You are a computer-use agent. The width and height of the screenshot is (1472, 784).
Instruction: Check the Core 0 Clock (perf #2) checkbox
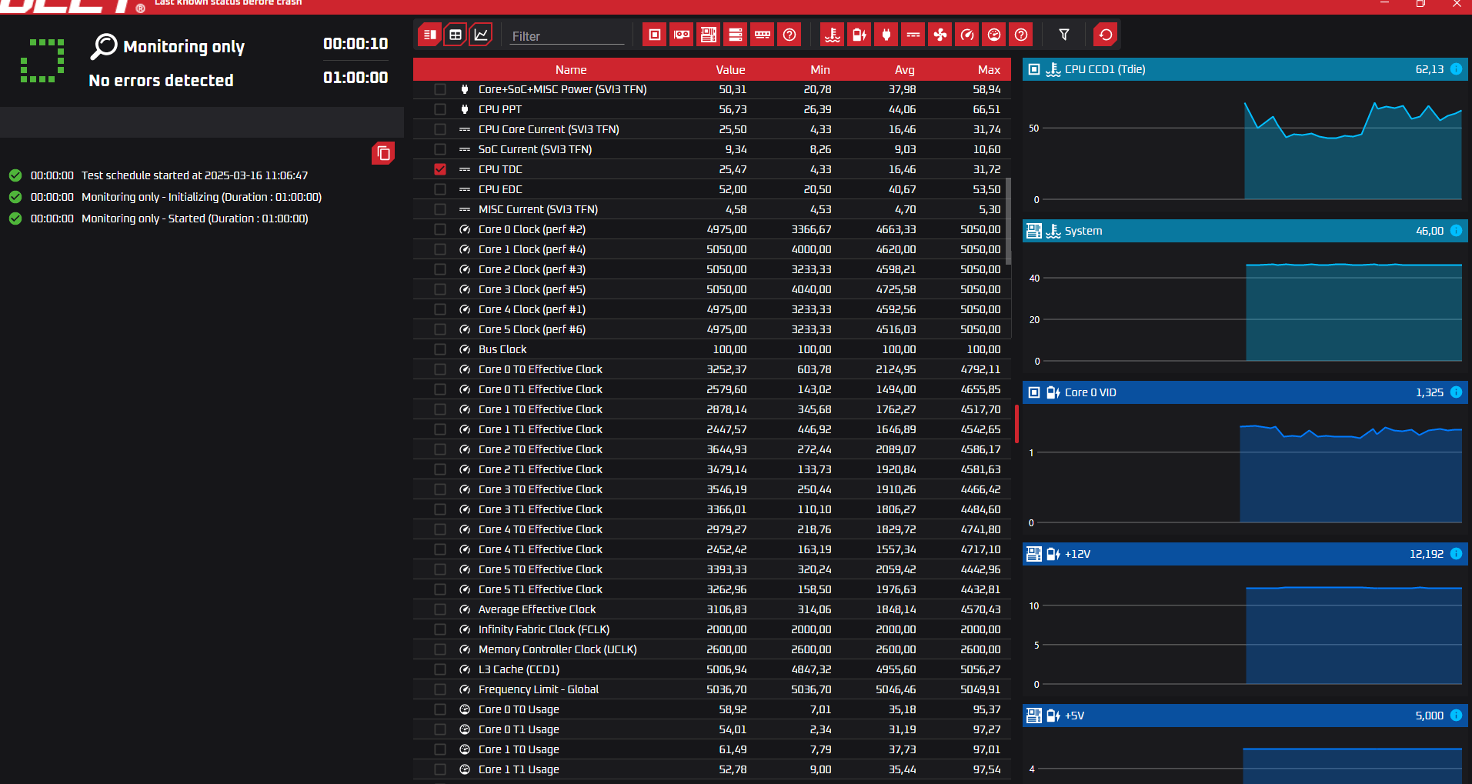[440, 229]
